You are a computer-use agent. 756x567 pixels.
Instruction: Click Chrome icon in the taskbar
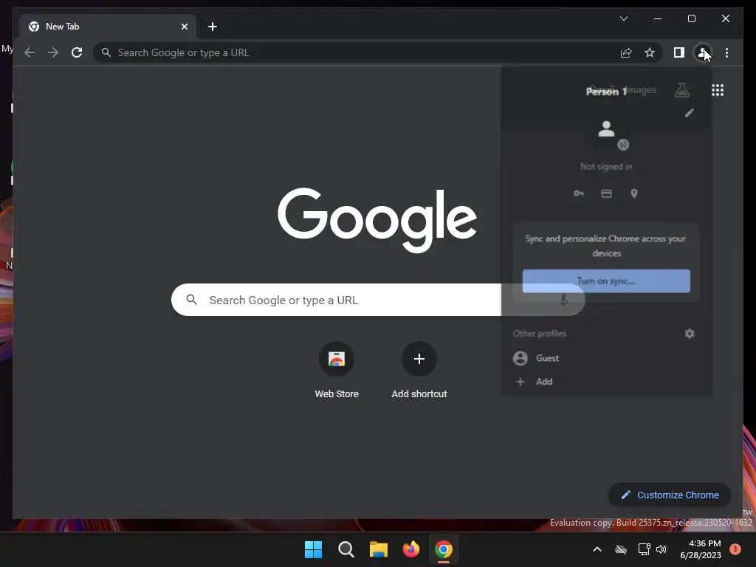[x=444, y=549]
